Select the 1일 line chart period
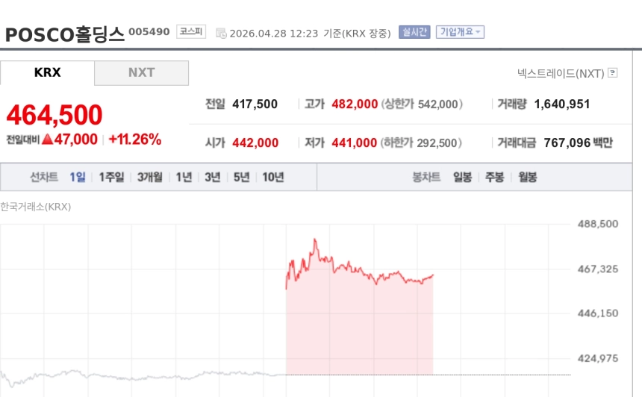 click(78, 178)
